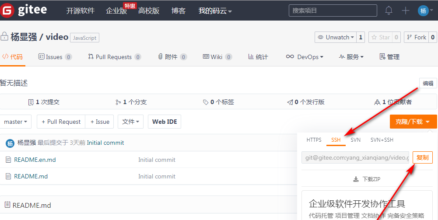This screenshot has height=220, width=438.
Task: Open the README.en.md file link
Action: point(35,160)
